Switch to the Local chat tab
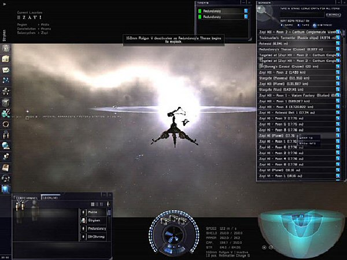 (51, 198)
